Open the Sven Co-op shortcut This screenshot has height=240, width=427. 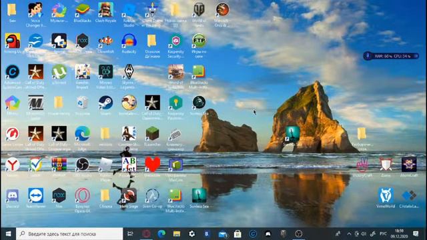pos(153,195)
